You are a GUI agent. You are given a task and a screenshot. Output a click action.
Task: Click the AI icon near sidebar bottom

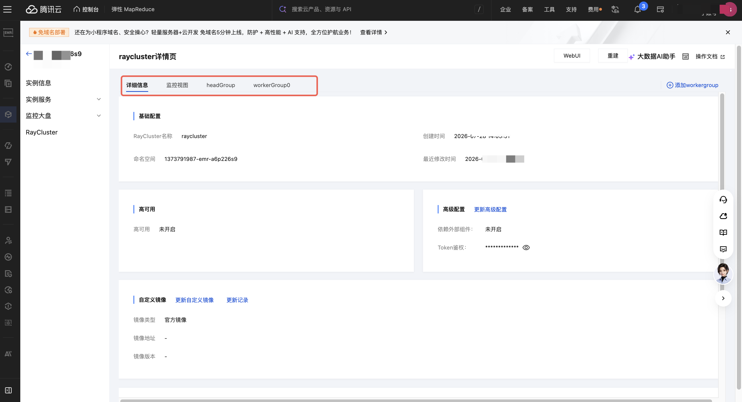[x=8, y=354]
